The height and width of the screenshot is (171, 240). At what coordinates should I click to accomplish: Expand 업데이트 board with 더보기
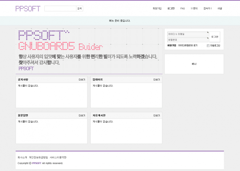click(x=157, y=80)
